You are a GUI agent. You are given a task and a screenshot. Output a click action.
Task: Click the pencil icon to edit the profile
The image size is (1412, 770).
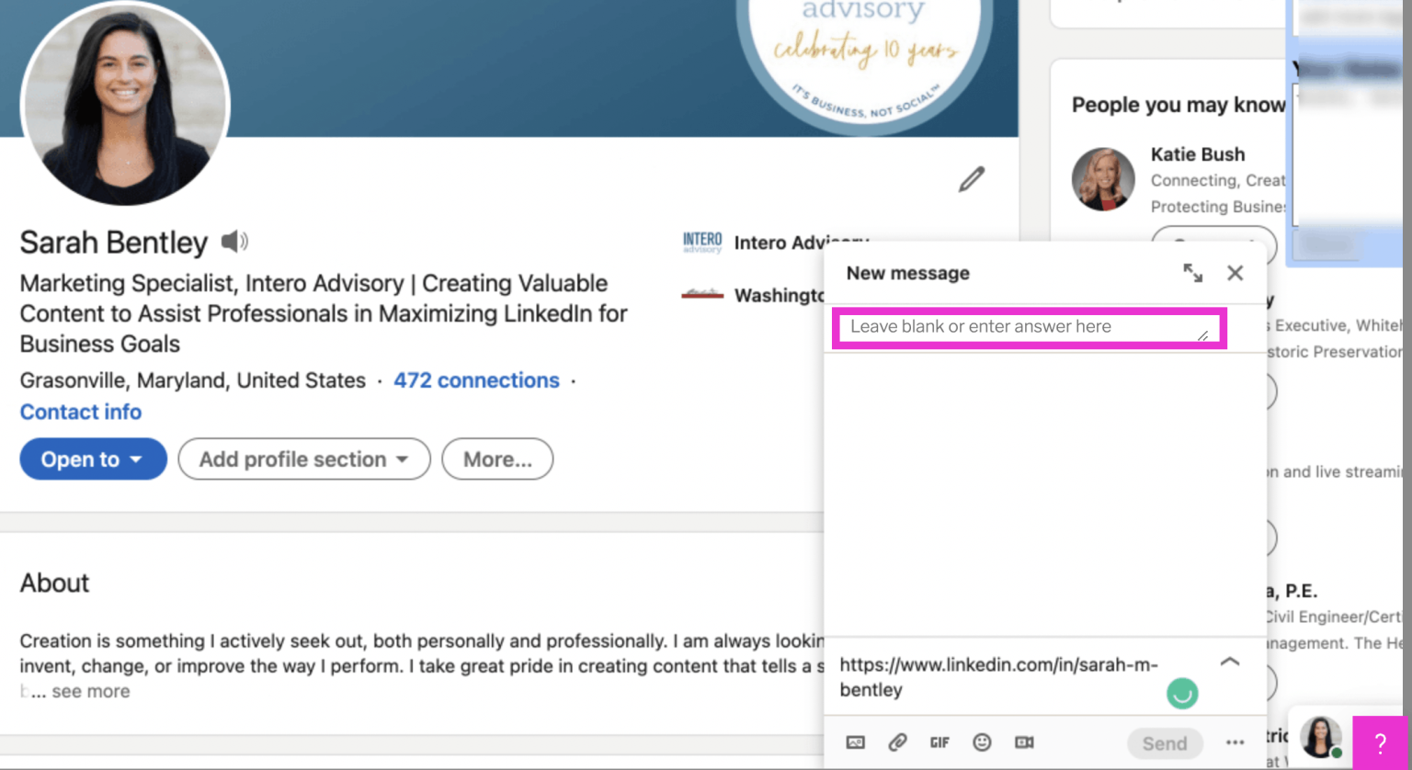tap(972, 180)
